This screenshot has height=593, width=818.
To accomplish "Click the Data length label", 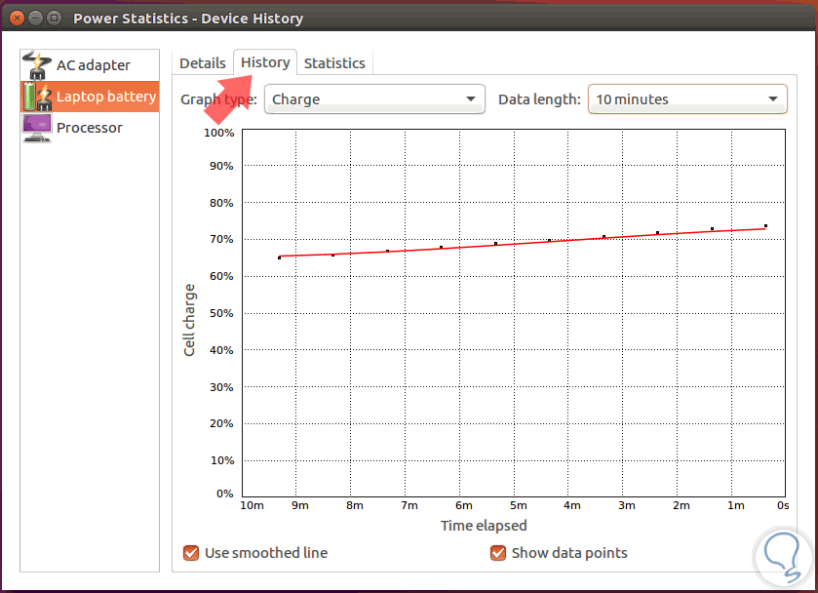I will click(539, 99).
